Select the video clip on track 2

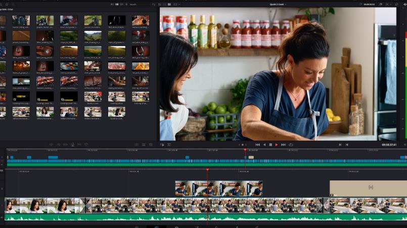pos(219,188)
